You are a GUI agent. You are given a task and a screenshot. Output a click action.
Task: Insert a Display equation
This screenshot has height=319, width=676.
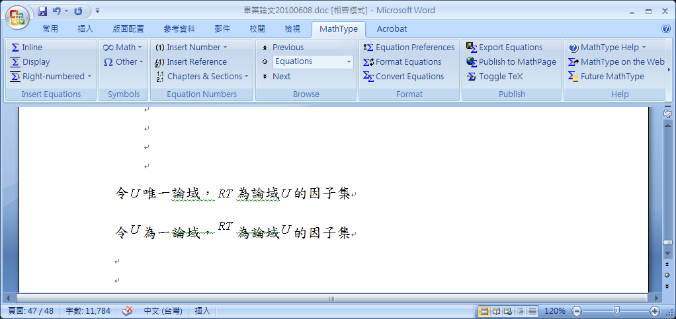pyautogui.click(x=30, y=62)
